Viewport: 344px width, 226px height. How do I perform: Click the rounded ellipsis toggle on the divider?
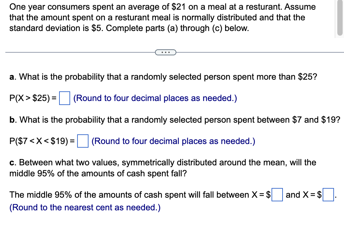tap(166, 52)
